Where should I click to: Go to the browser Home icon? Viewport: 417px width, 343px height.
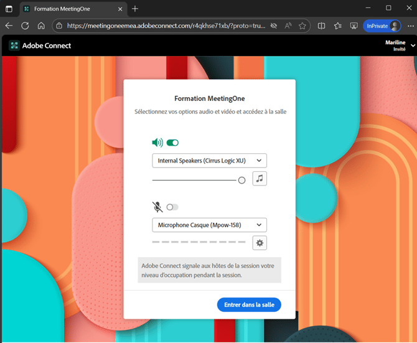click(x=41, y=26)
